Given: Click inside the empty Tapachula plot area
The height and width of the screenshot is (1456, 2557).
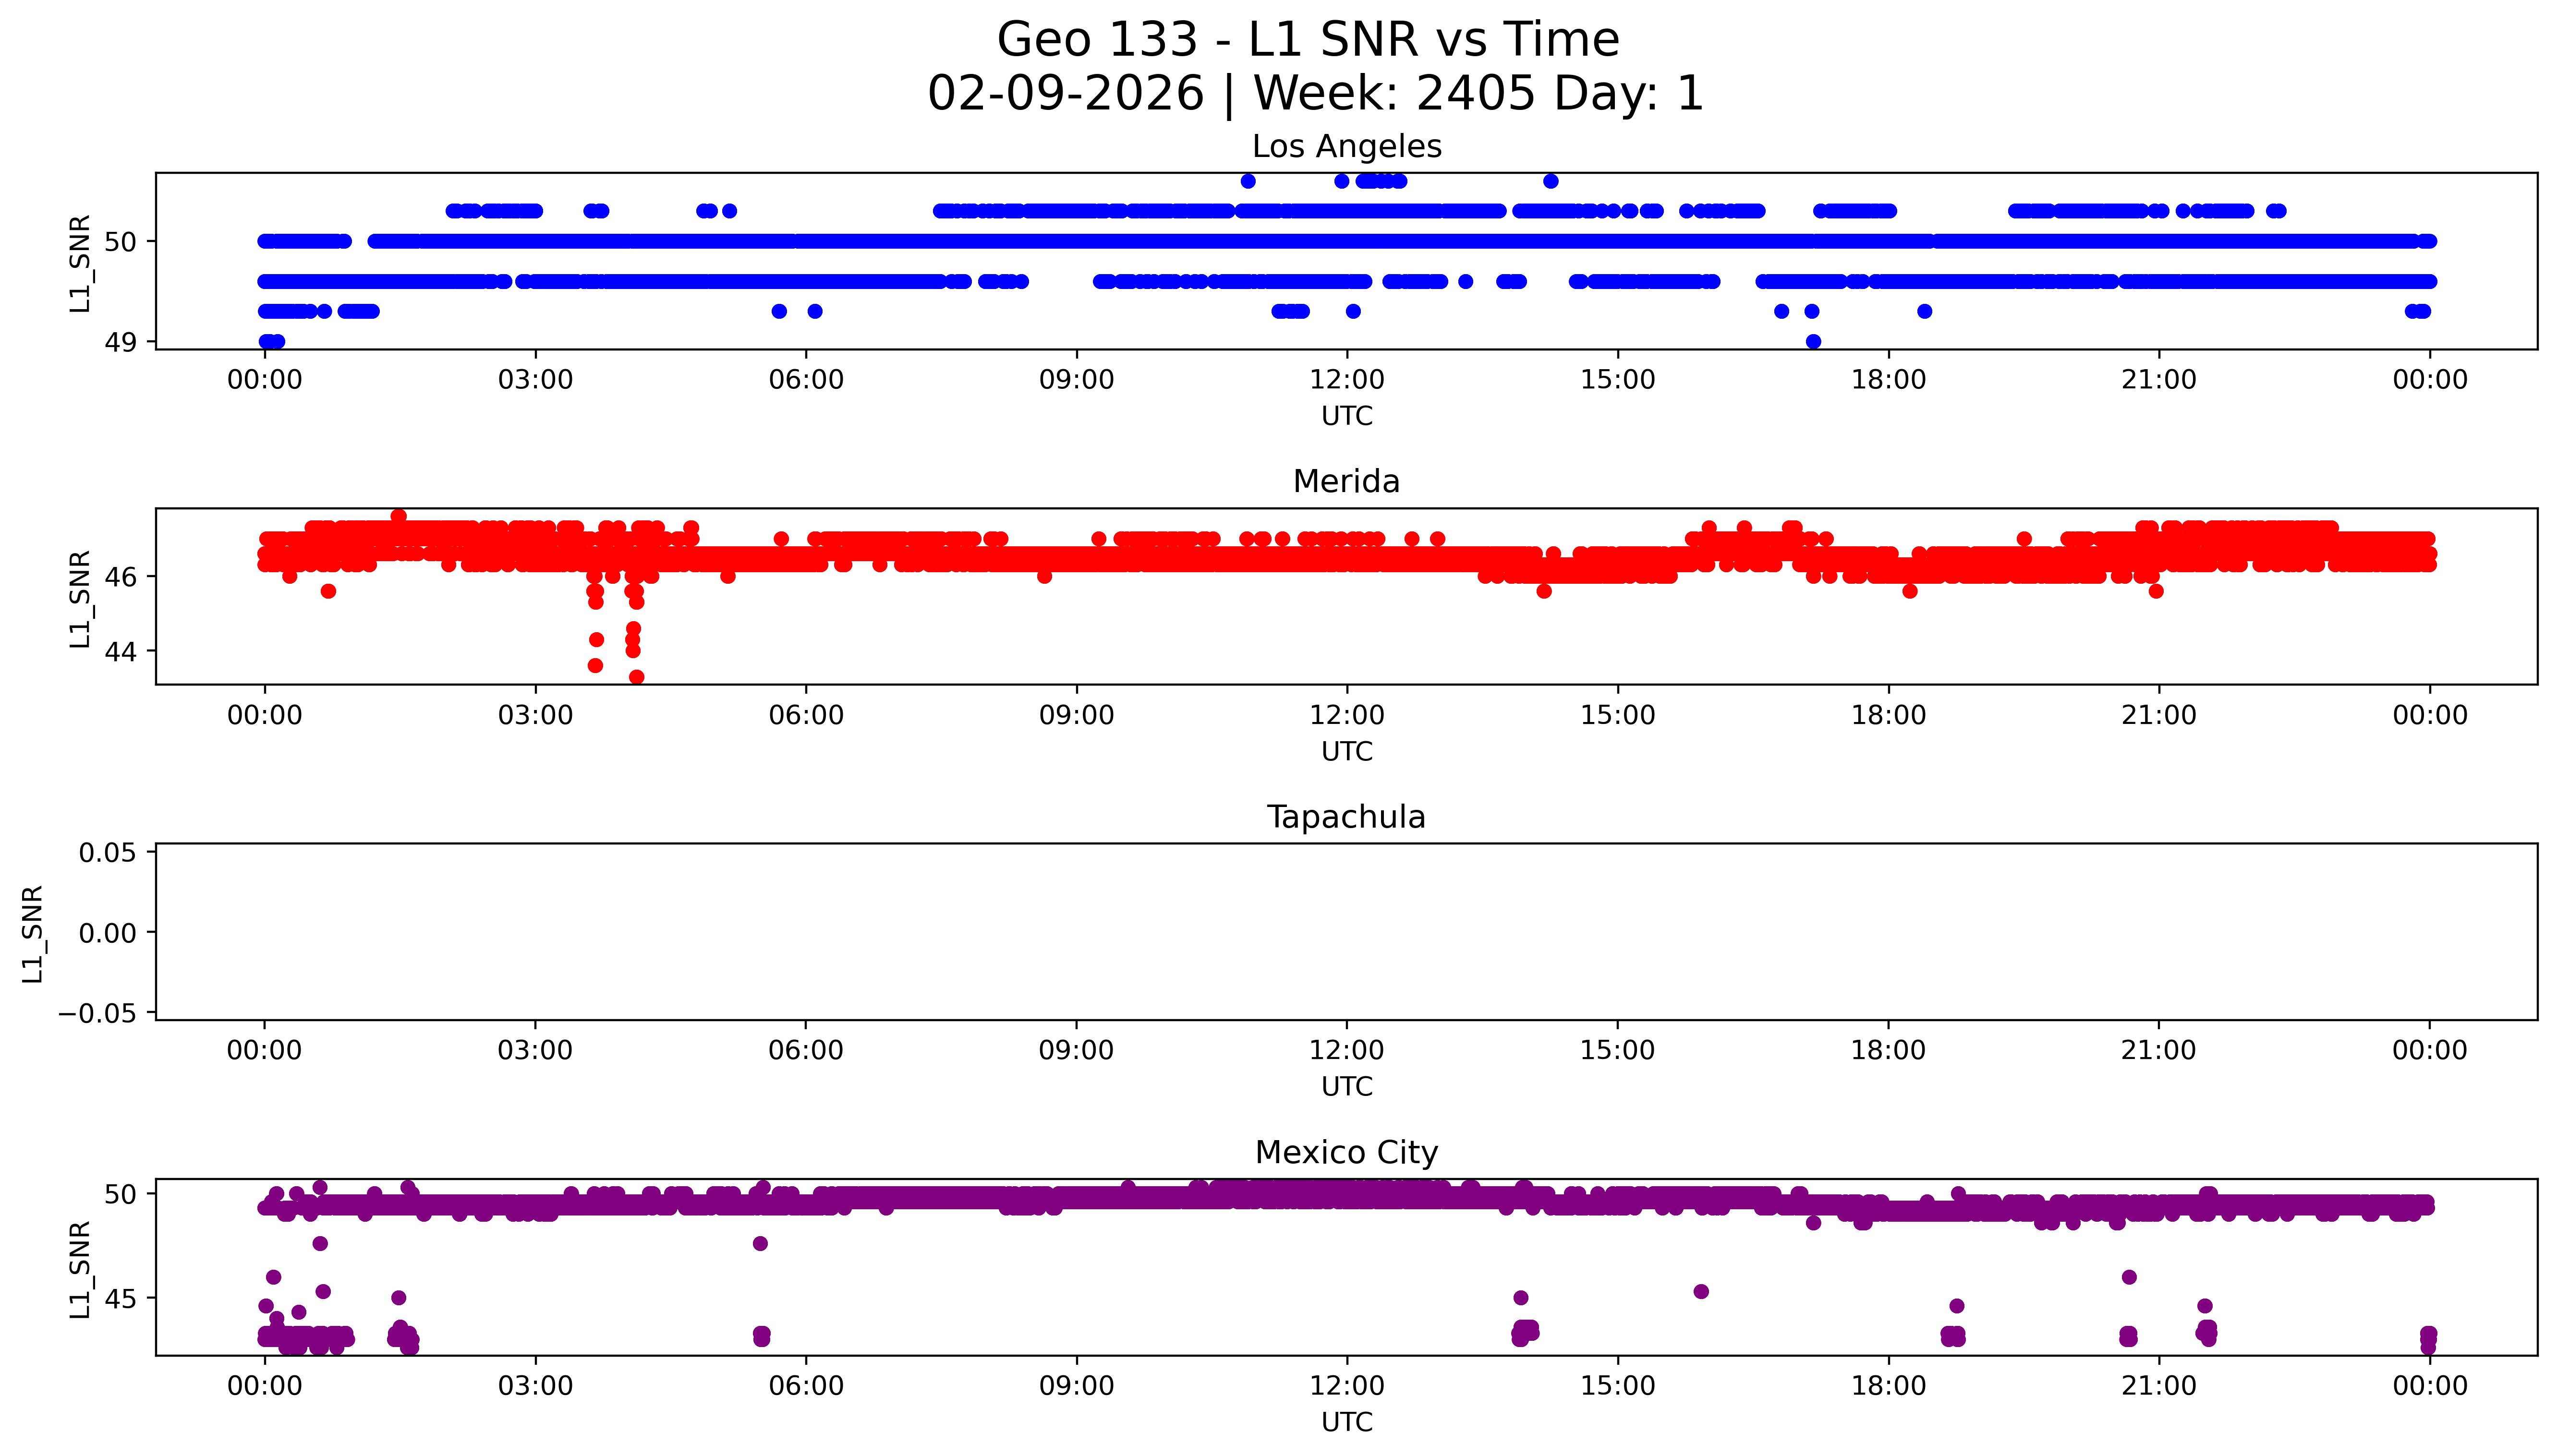Looking at the screenshot, I should [1346, 932].
